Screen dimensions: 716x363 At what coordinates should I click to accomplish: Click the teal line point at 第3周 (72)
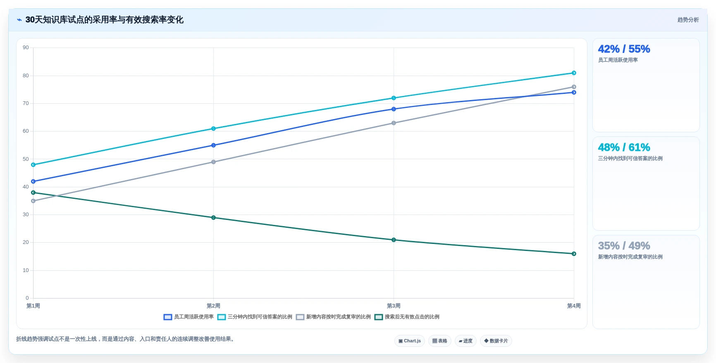pyautogui.click(x=394, y=98)
